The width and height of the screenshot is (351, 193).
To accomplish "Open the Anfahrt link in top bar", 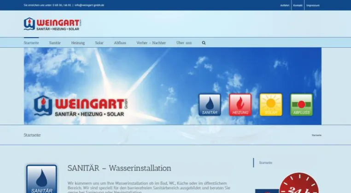I will (285, 6).
